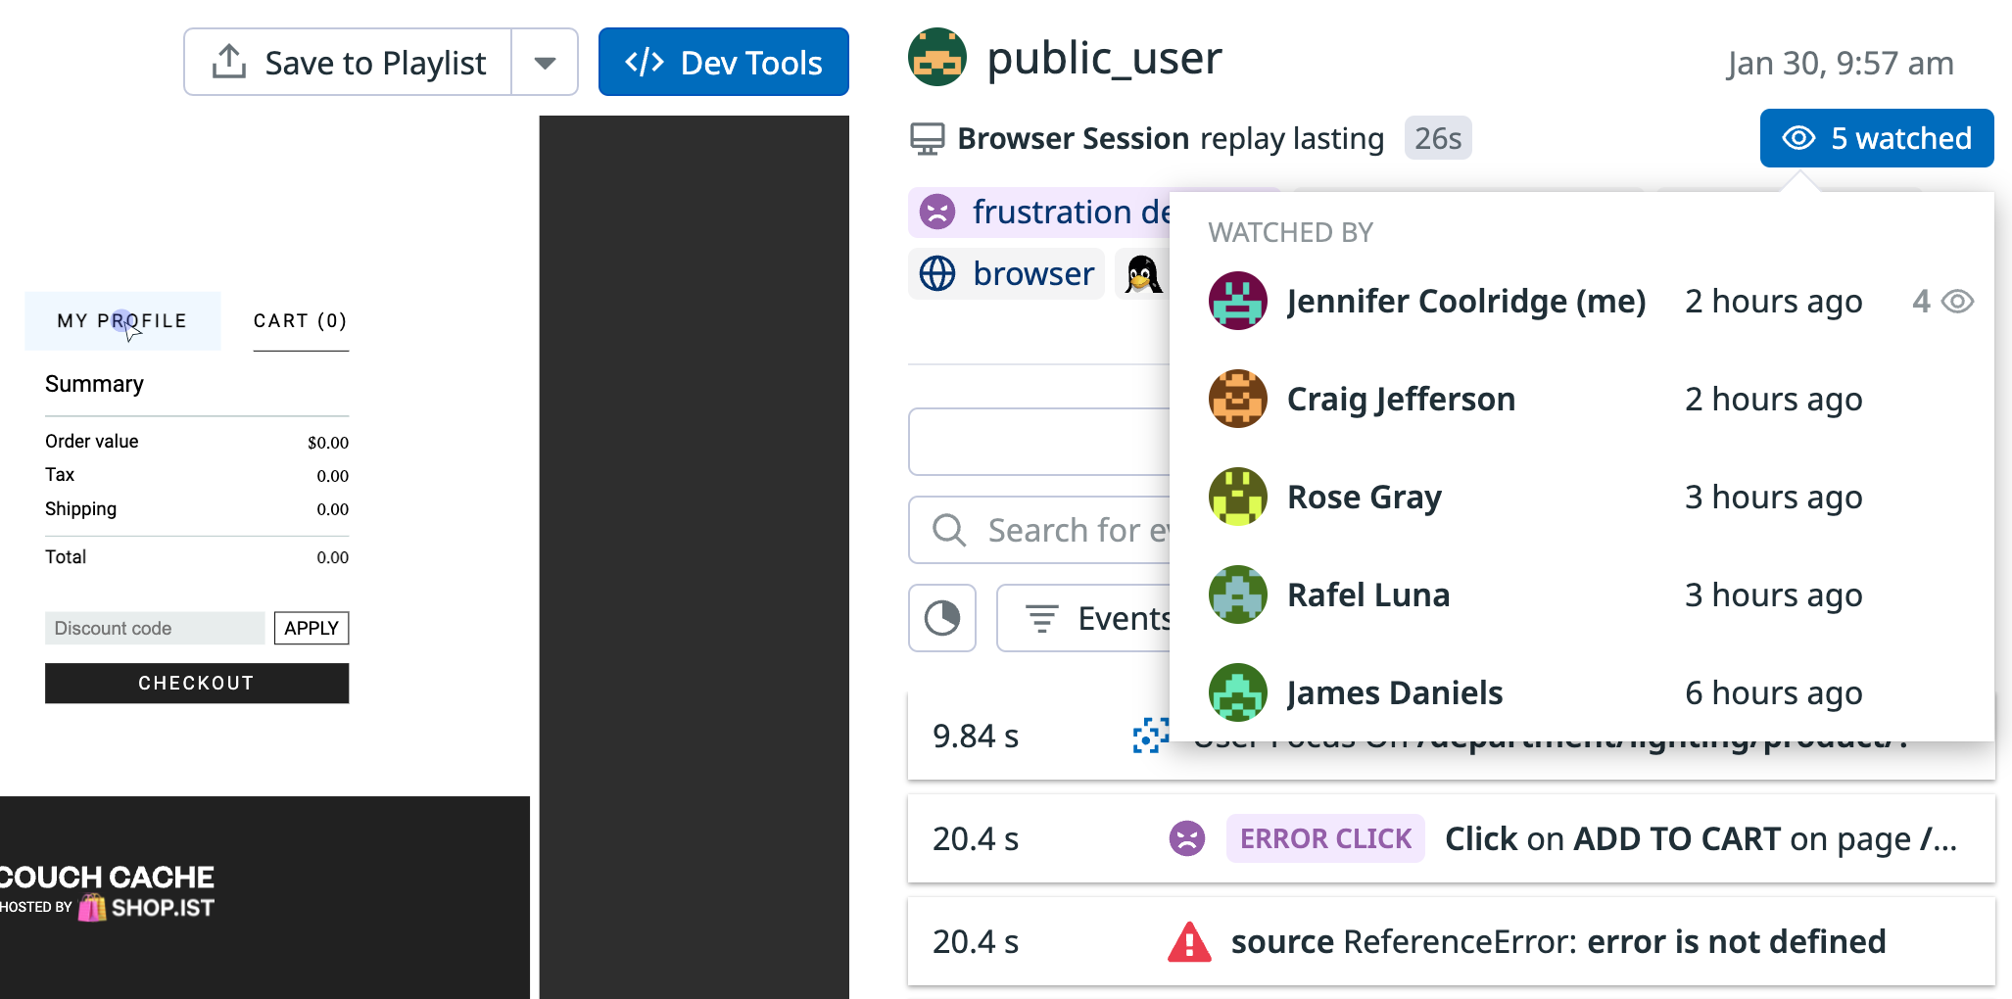This screenshot has height=999, width=2012.
Task: Click Craig Jefferson's avatar
Action: (x=1238, y=399)
